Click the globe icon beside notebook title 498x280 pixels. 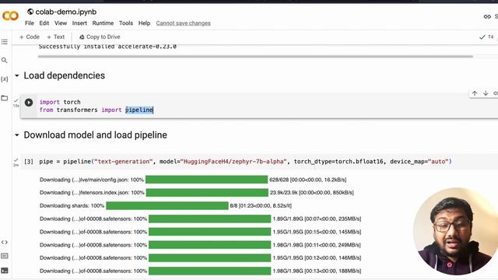click(x=30, y=12)
